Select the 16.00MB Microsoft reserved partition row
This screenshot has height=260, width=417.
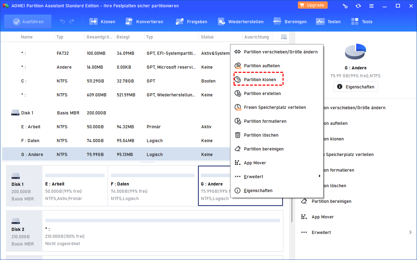[x=116, y=67]
